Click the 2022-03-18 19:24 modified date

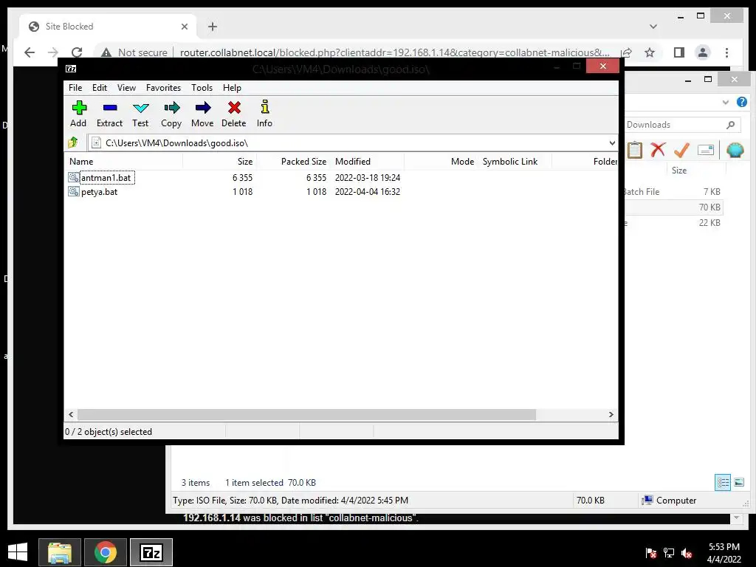(368, 178)
